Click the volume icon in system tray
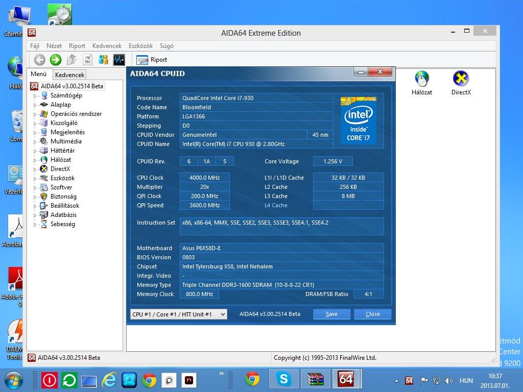 449,381
